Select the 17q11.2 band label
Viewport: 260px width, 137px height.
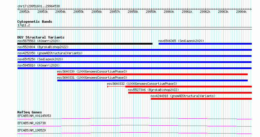pyautogui.click(x=24, y=25)
